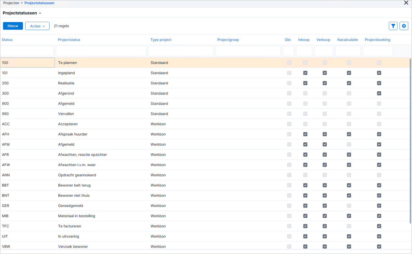
Task: Toggle Verkoop checkbox for Realisatie row
Action: pos(324,83)
